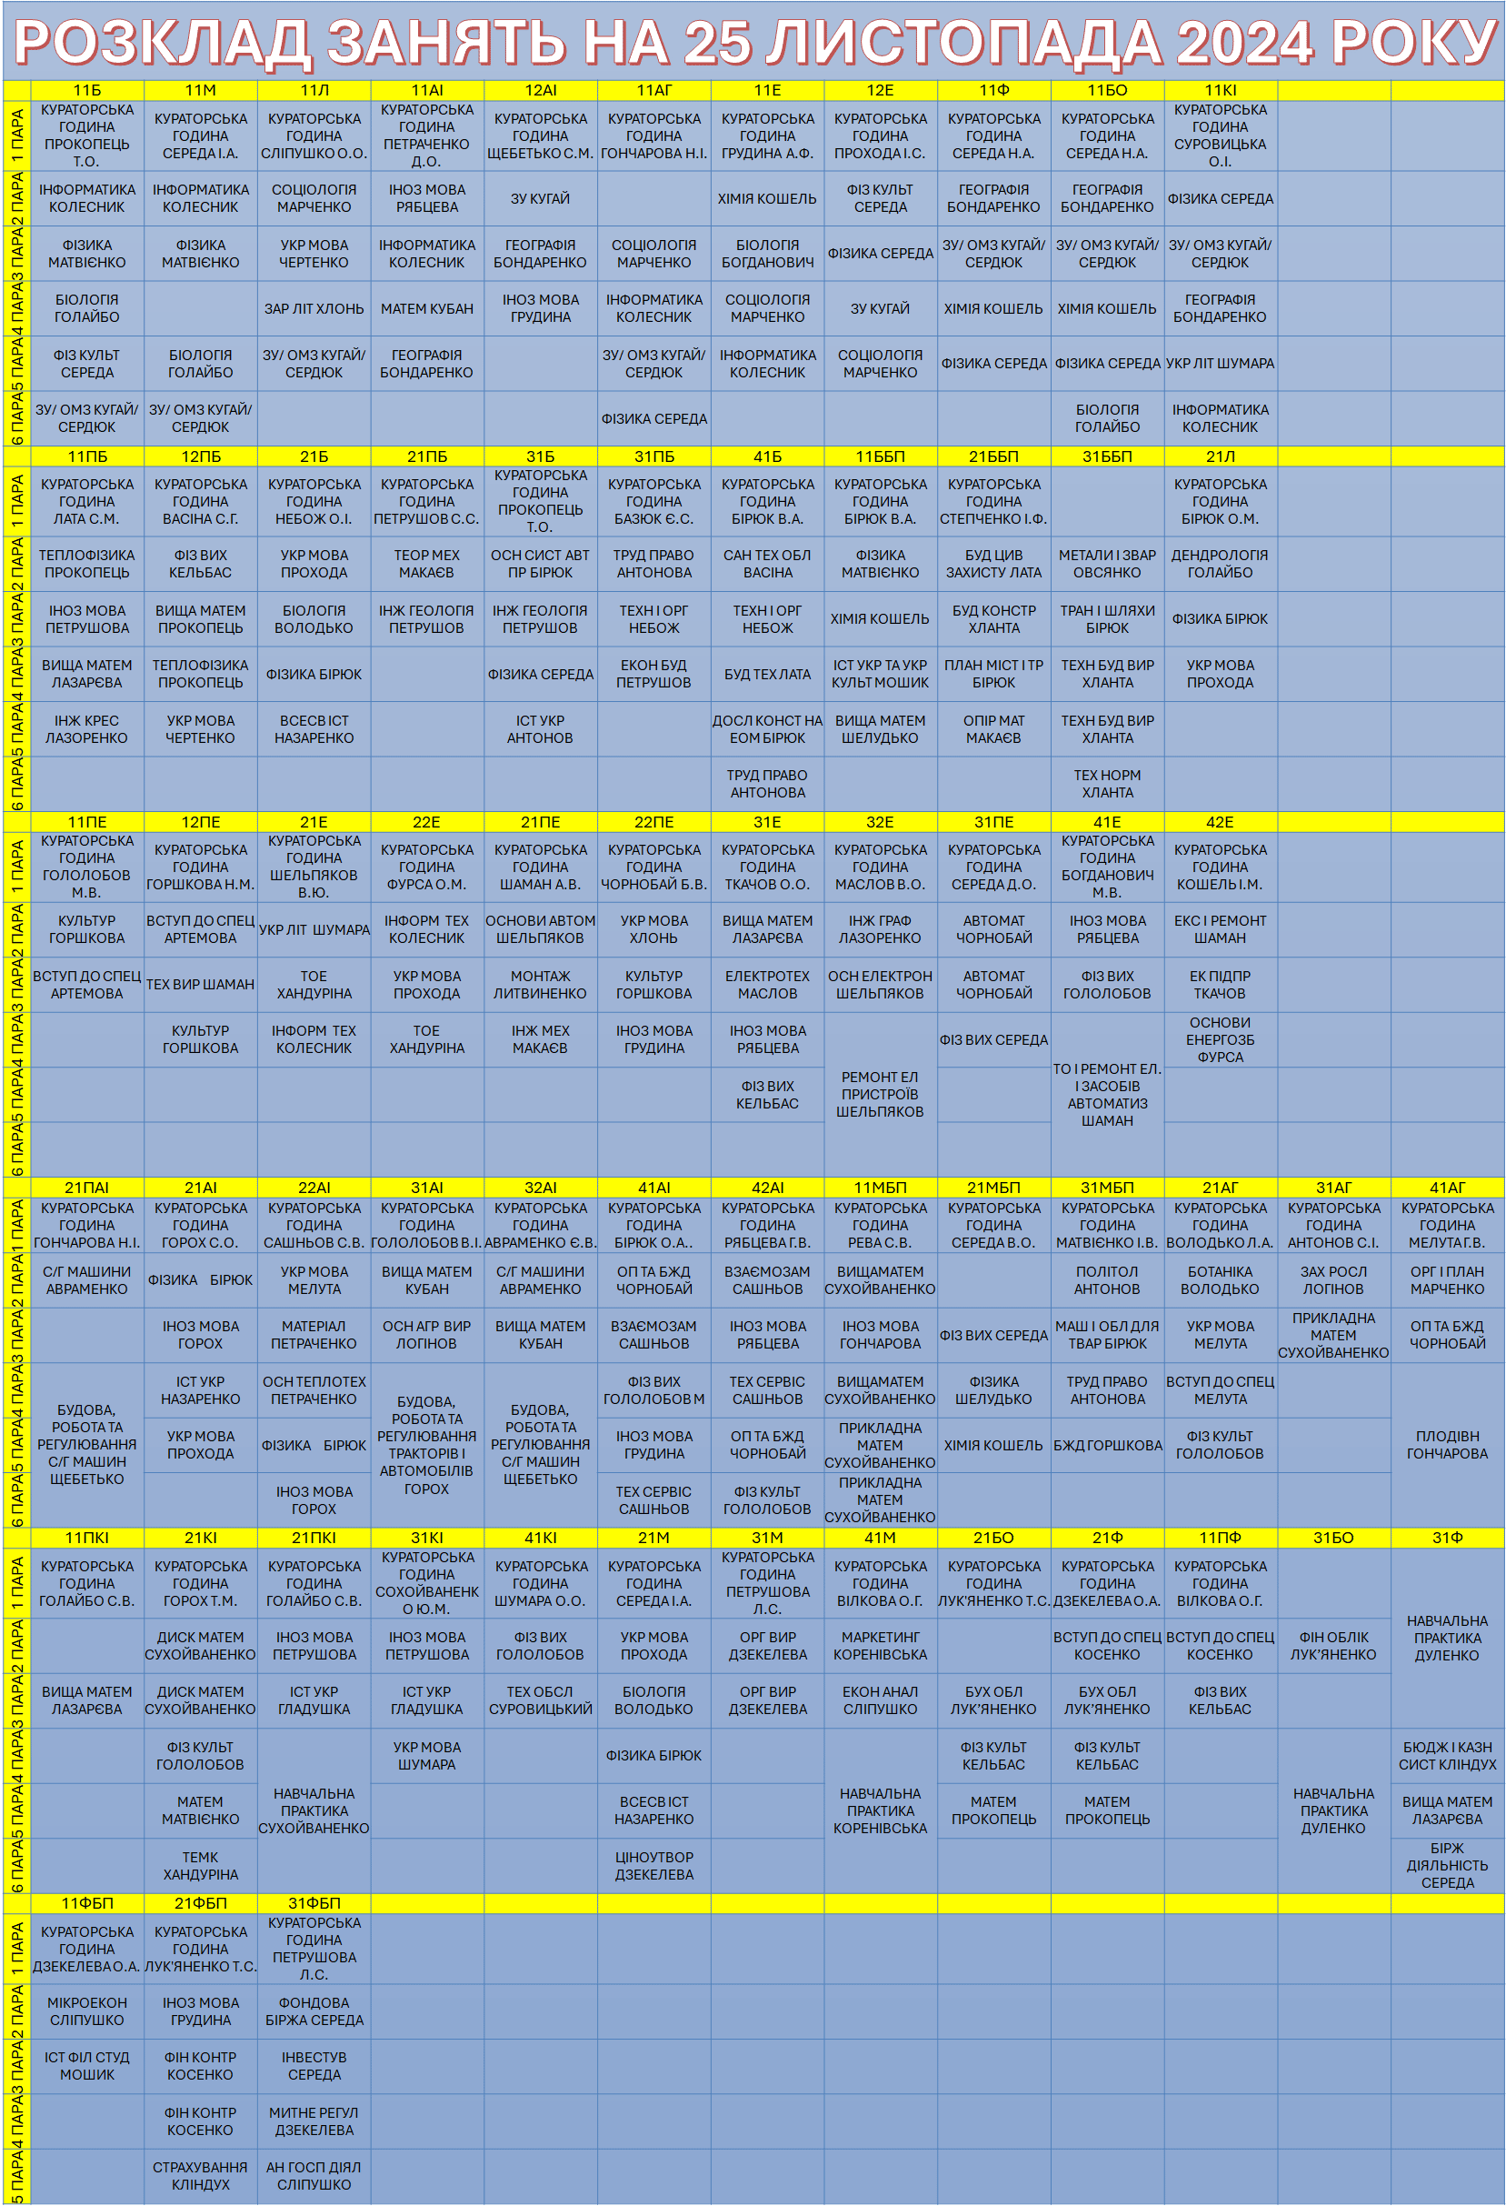Select cell 'ОСНОВИ АВТОМ ШЕЛЬПЯКОВ'

[x=540, y=929]
